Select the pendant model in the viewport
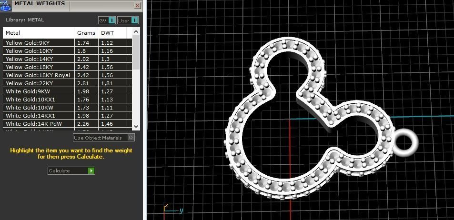Screen dimensions: 454x220 [x=310, y=119]
